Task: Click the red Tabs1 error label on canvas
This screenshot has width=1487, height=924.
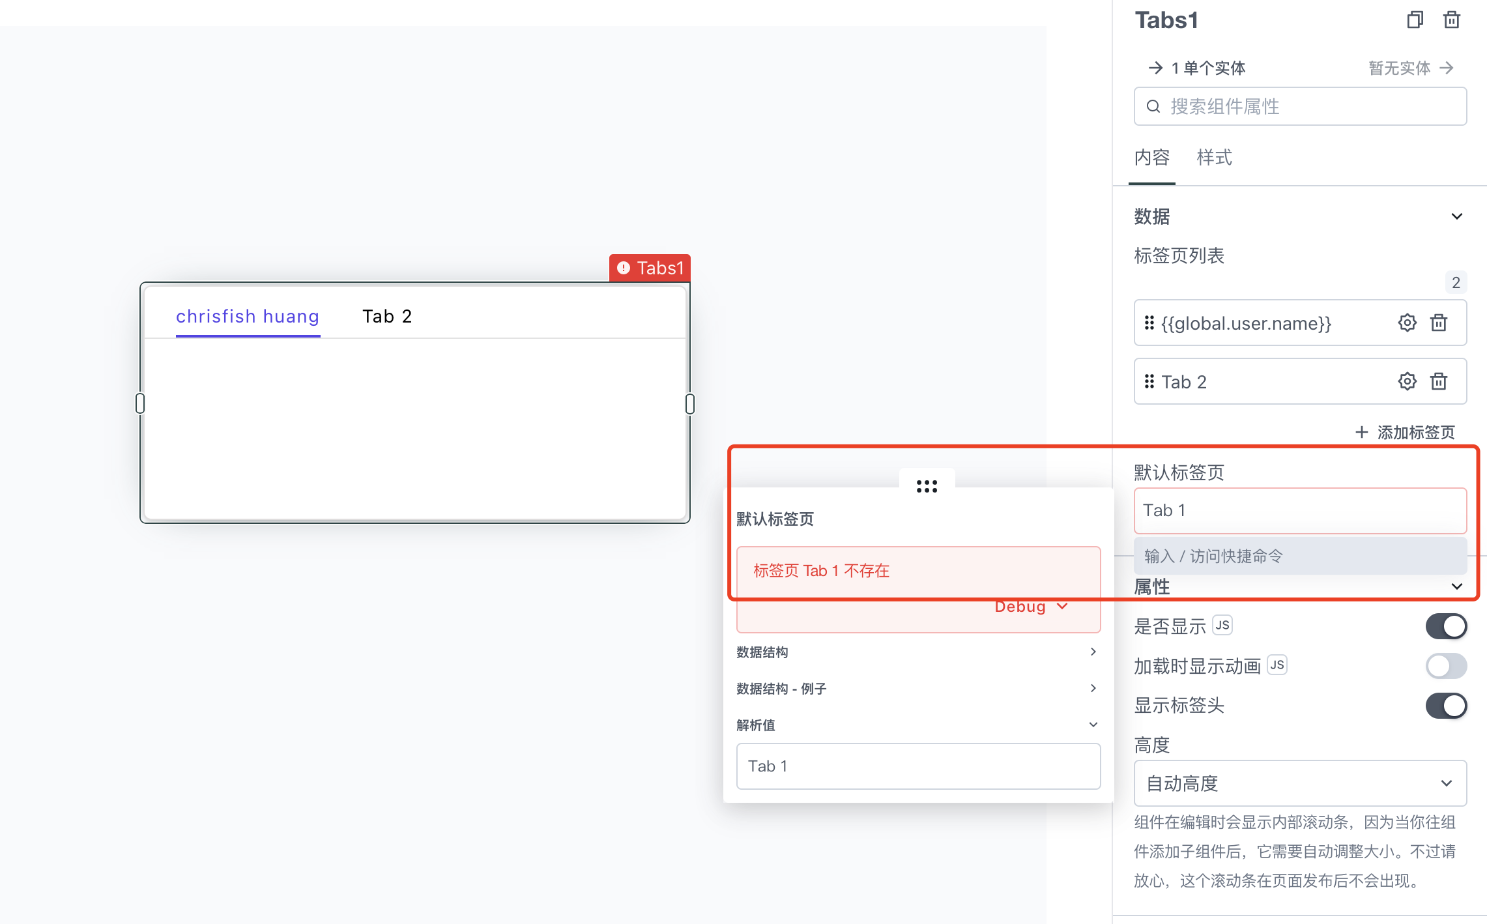Action: (650, 268)
